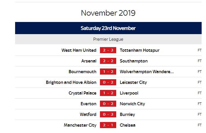
Task: Open the Watford vs Burnley 0-3 score
Action: coord(108,114)
